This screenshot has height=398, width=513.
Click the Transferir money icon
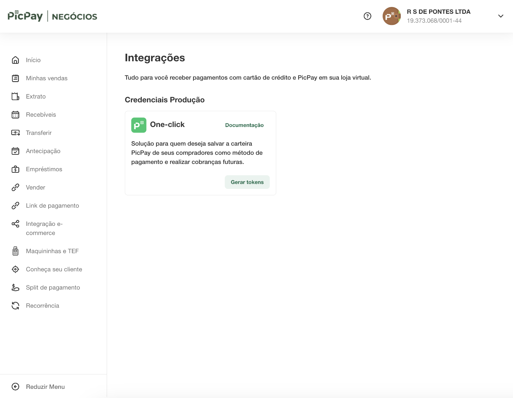(x=15, y=133)
